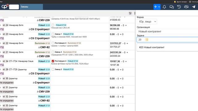Image resolution: width=198 pixels, height=111 pixels.
Task: Click the amount 243330.24 in bold
Action: [x=115, y=52]
